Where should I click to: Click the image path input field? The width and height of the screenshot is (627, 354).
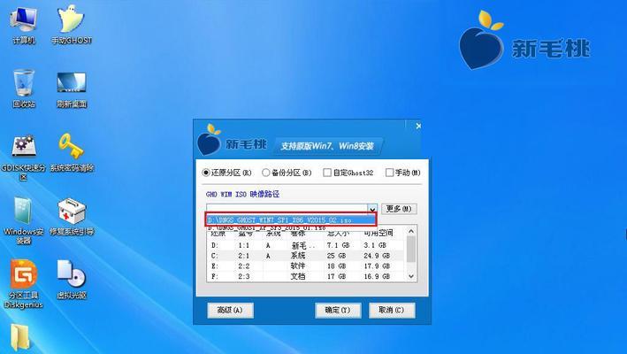[x=287, y=209]
